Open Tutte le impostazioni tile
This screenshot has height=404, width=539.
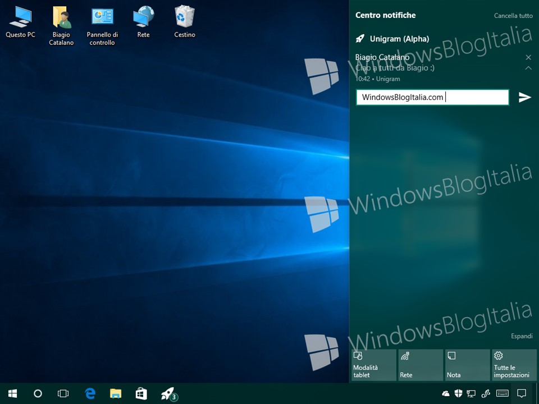(514, 365)
